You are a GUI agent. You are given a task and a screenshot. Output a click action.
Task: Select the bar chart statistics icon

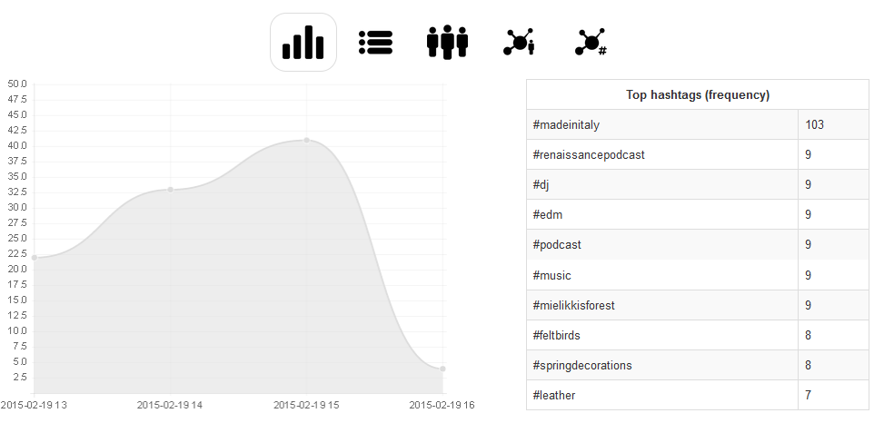tap(303, 42)
